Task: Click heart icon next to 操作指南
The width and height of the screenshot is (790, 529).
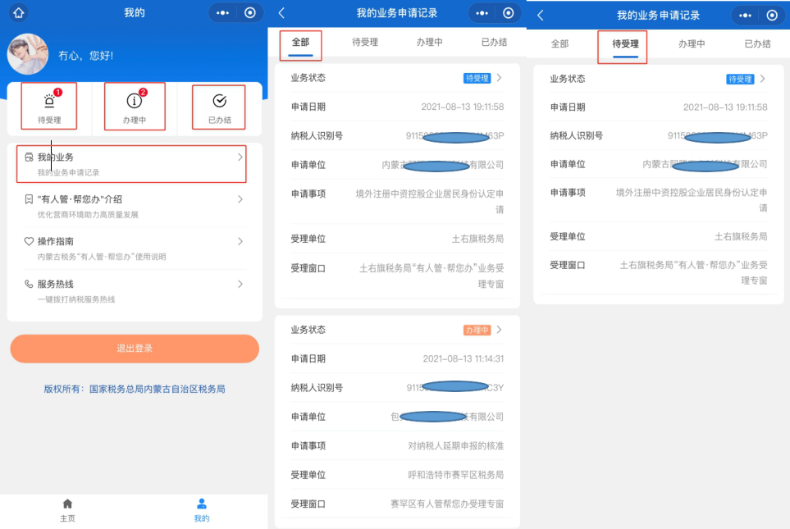Action: [29, 241]
